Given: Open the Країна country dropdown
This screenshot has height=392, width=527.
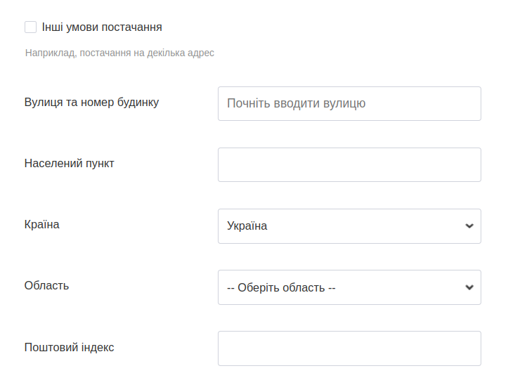Looking at the screenshot, I should tap(349, 226).
